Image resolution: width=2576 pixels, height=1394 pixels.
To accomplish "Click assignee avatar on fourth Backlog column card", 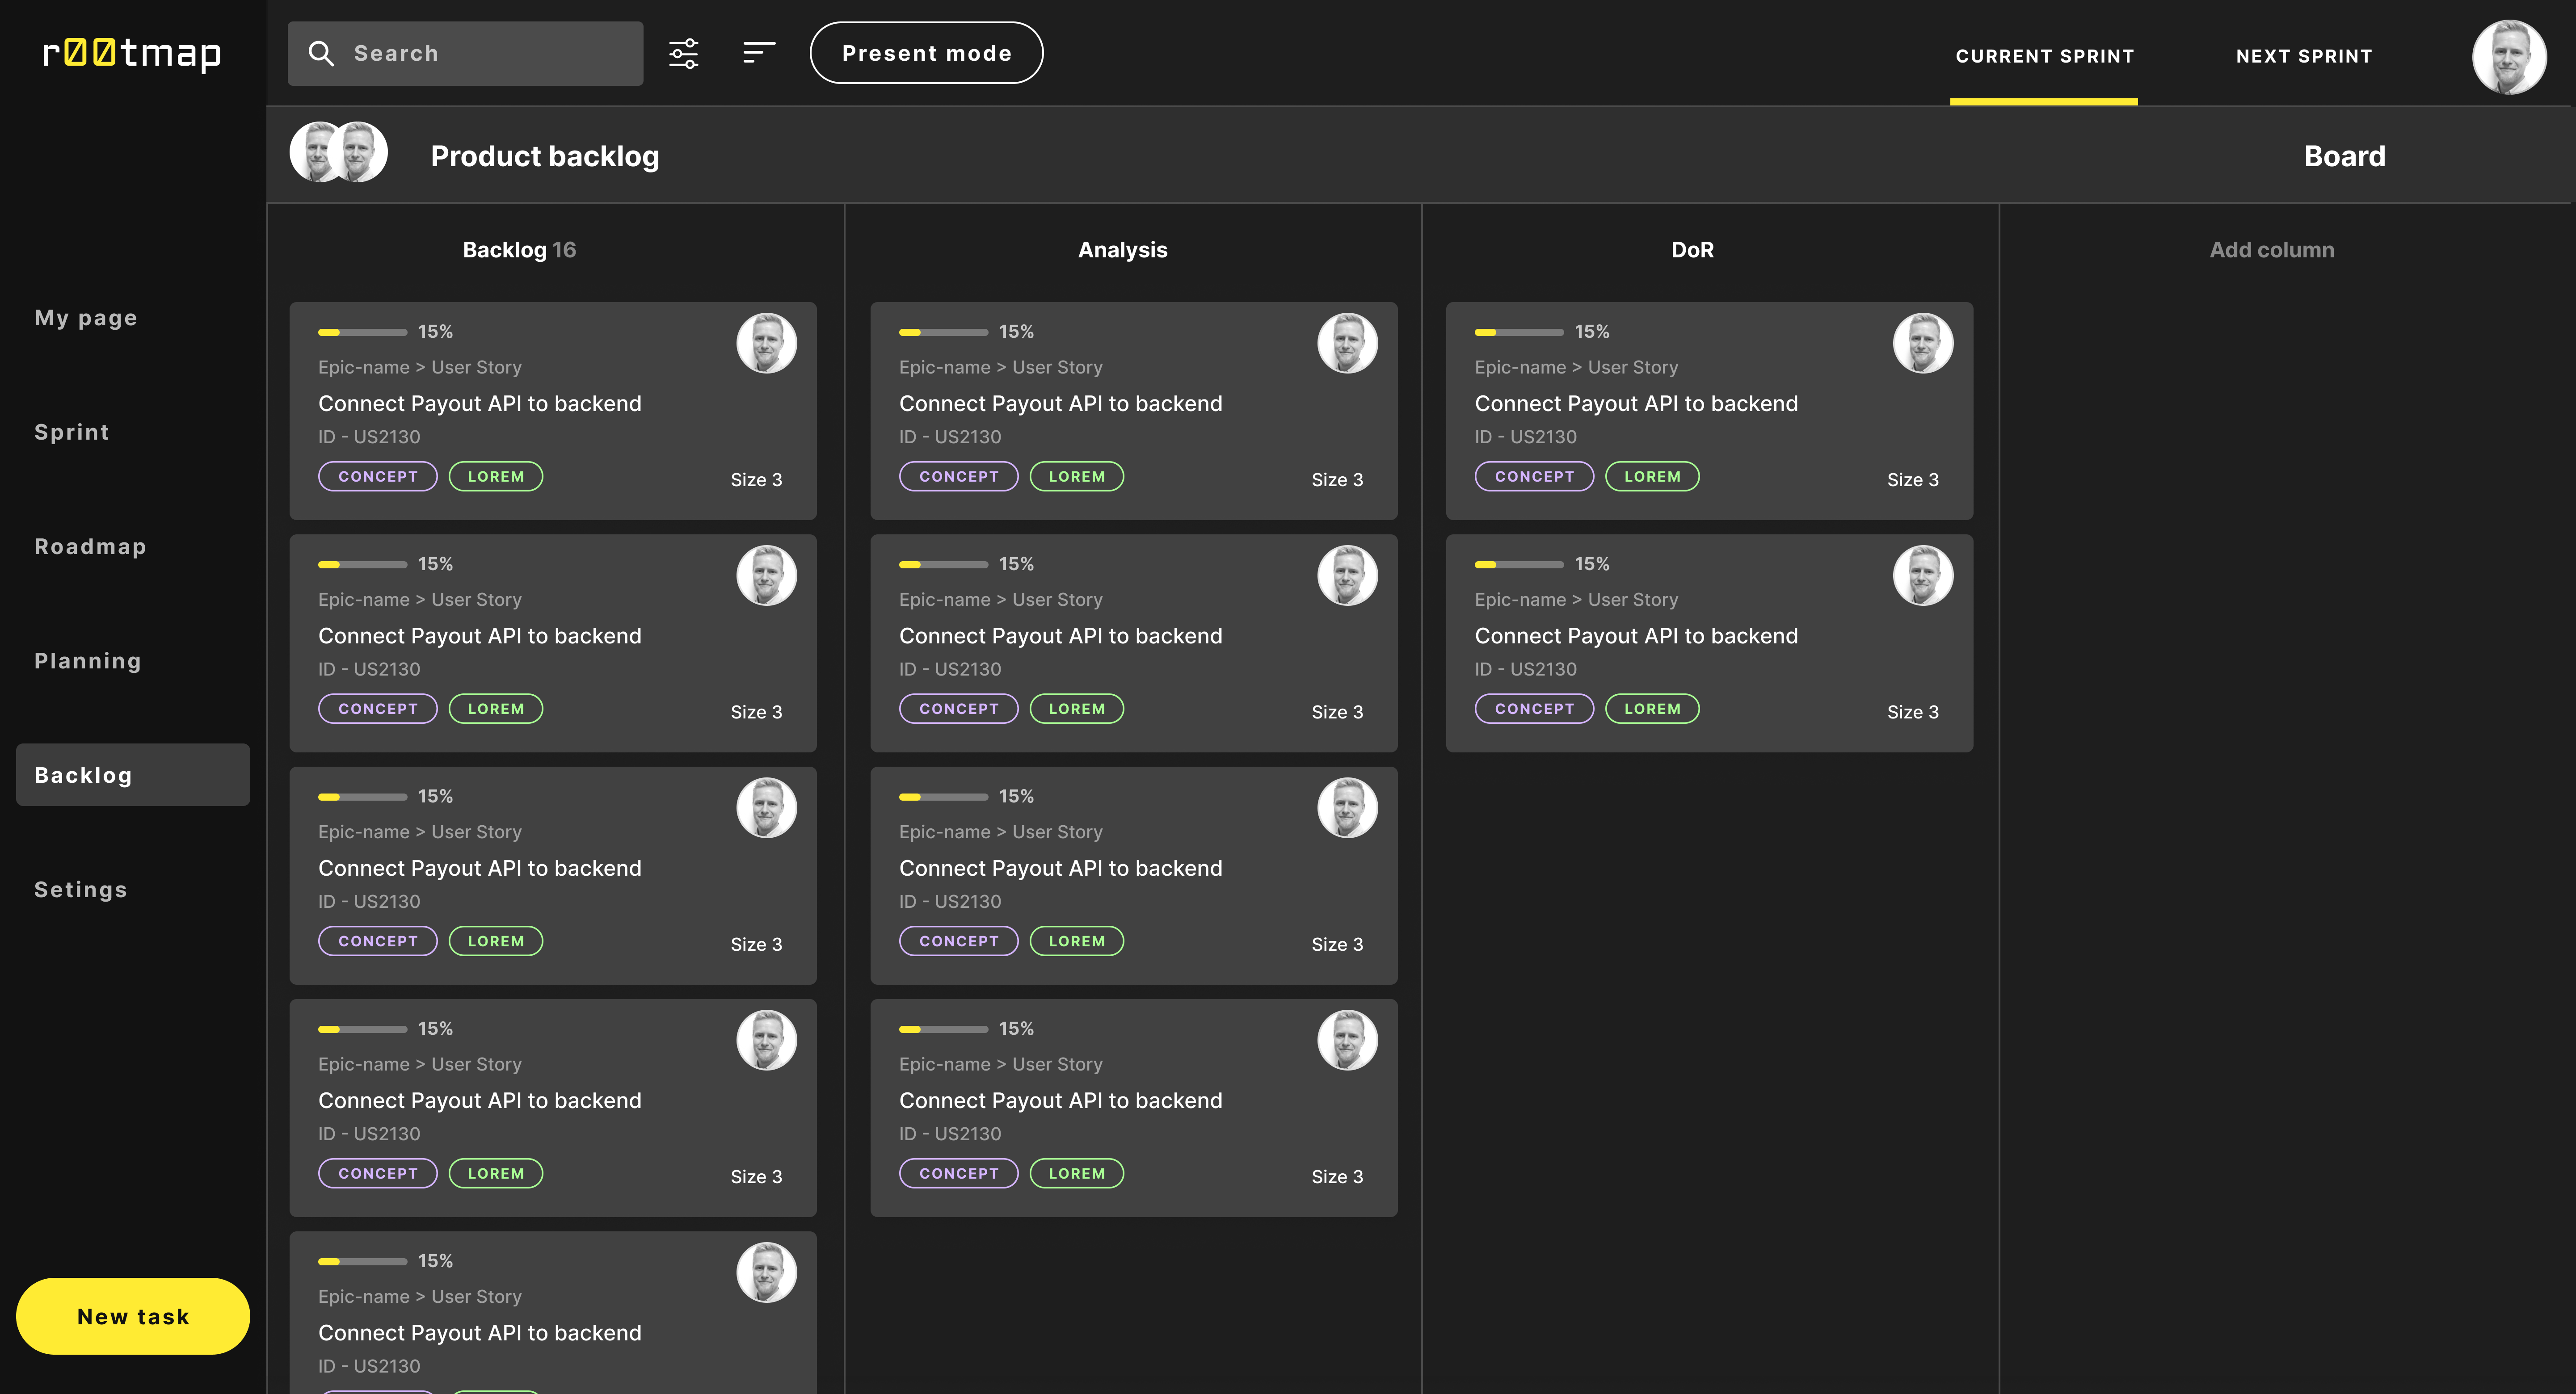I will tap(767, 1040).
